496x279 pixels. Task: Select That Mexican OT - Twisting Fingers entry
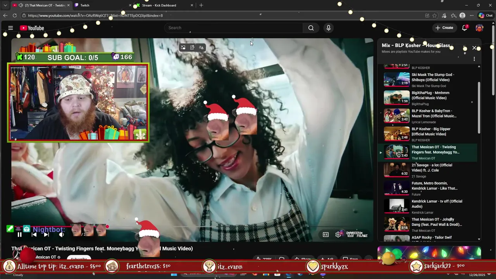click(x=428, y=152)
